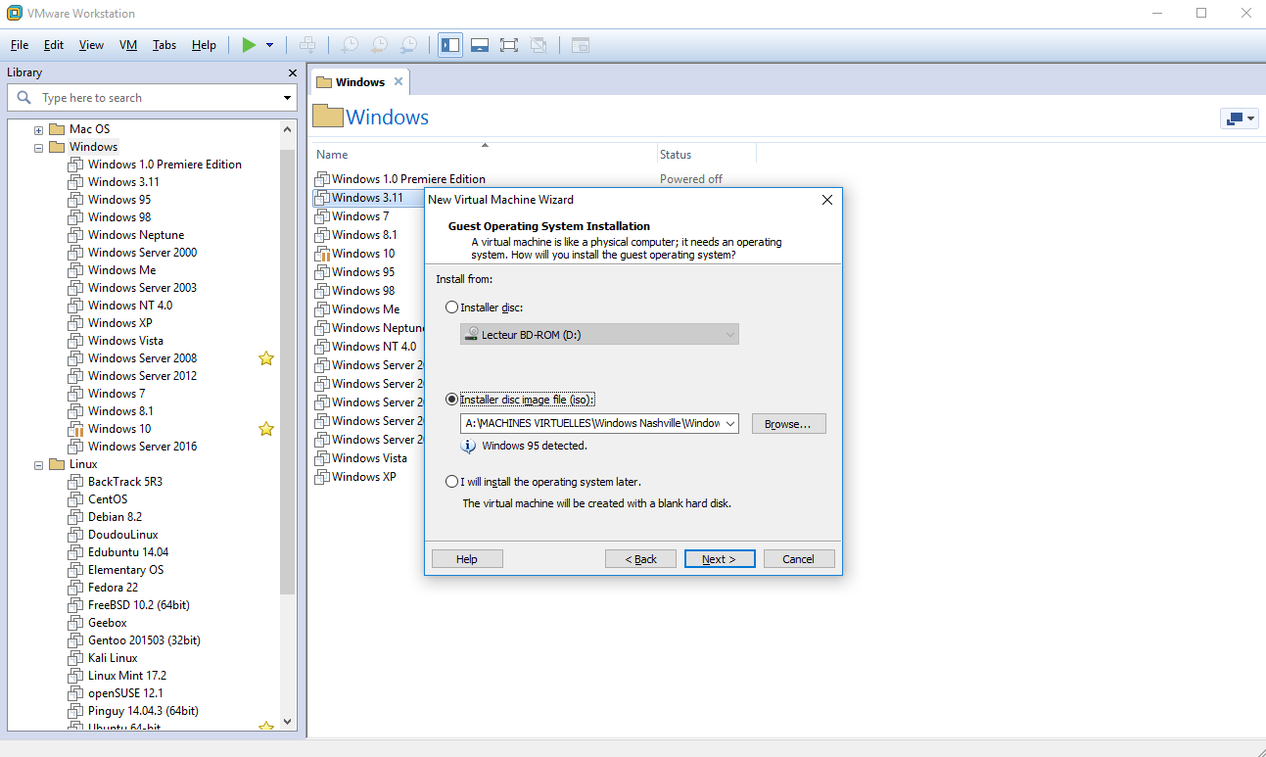Select Windows 10 VM icon in Library tree

tap(75, 429)
